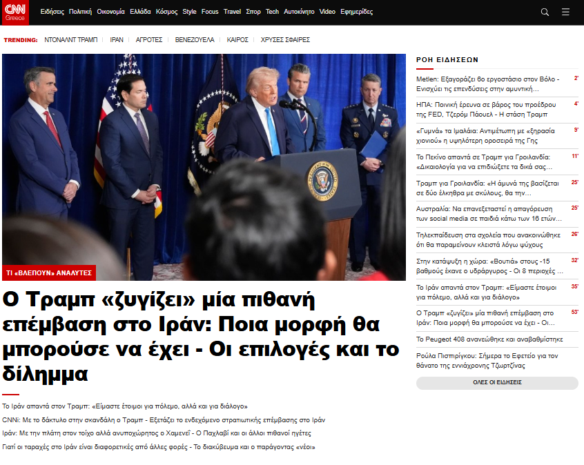Click the main Trump press conference image
The width and height of the screenshot is (584, 465).
[204, 166]
